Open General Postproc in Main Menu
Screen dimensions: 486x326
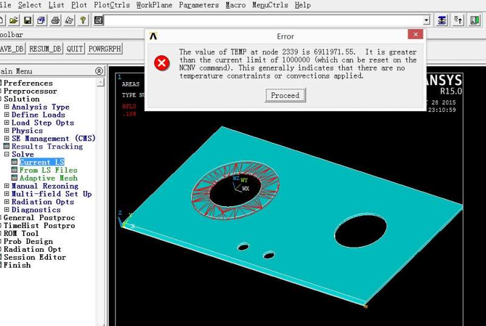pyautogui.click(x=39, y=218)
